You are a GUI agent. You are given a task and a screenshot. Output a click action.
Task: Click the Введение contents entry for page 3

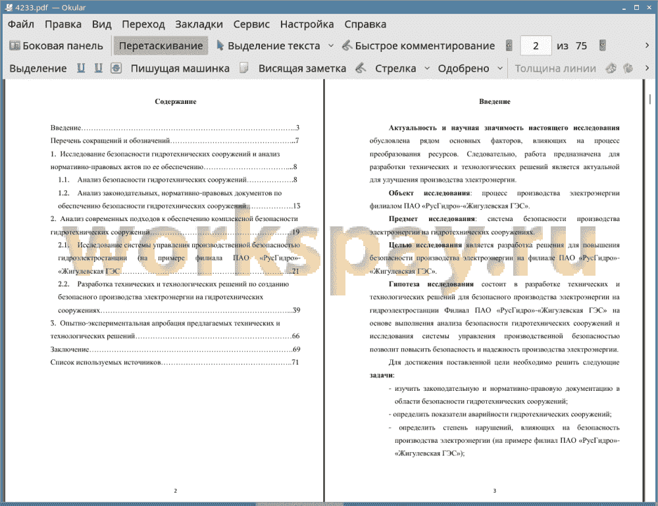coord(175,128)
